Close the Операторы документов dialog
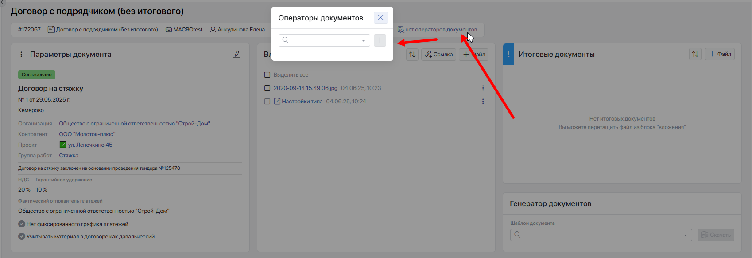Viewport: 752px width, 258px height. [x=380, y=18]
